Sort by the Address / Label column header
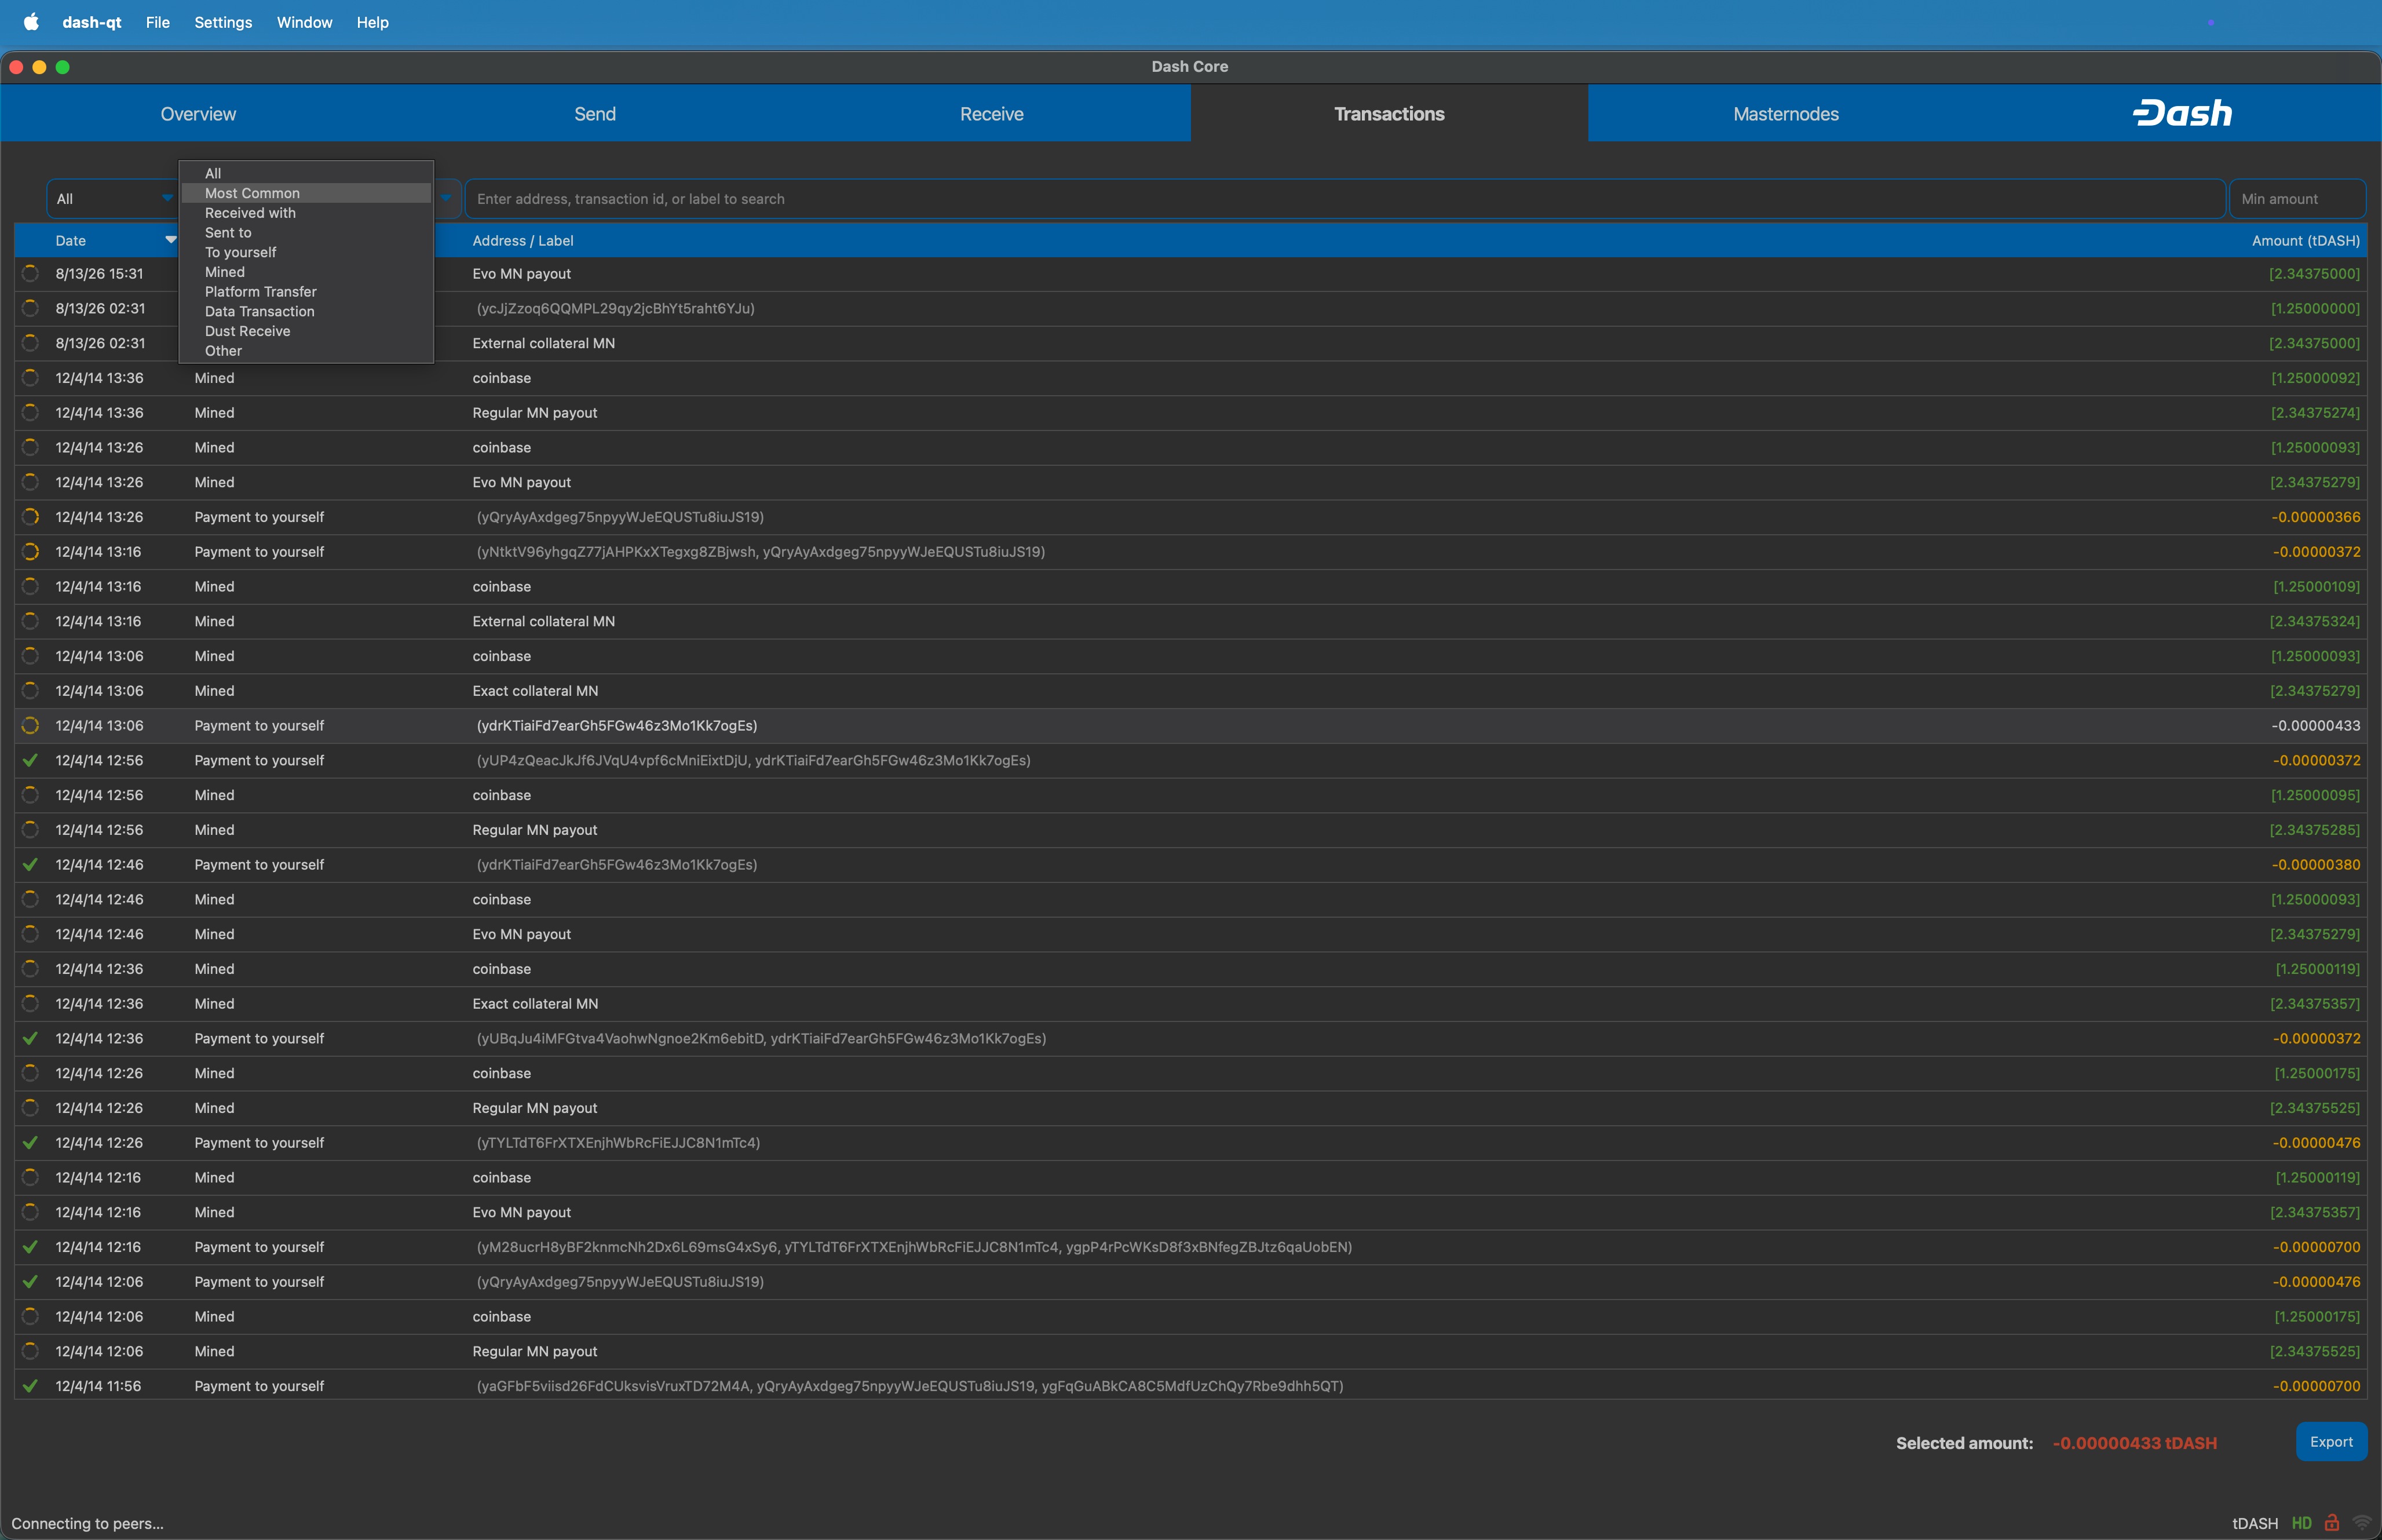Screen dimensions: 2382x1540 pyautogui.click(x=523, y=240)
